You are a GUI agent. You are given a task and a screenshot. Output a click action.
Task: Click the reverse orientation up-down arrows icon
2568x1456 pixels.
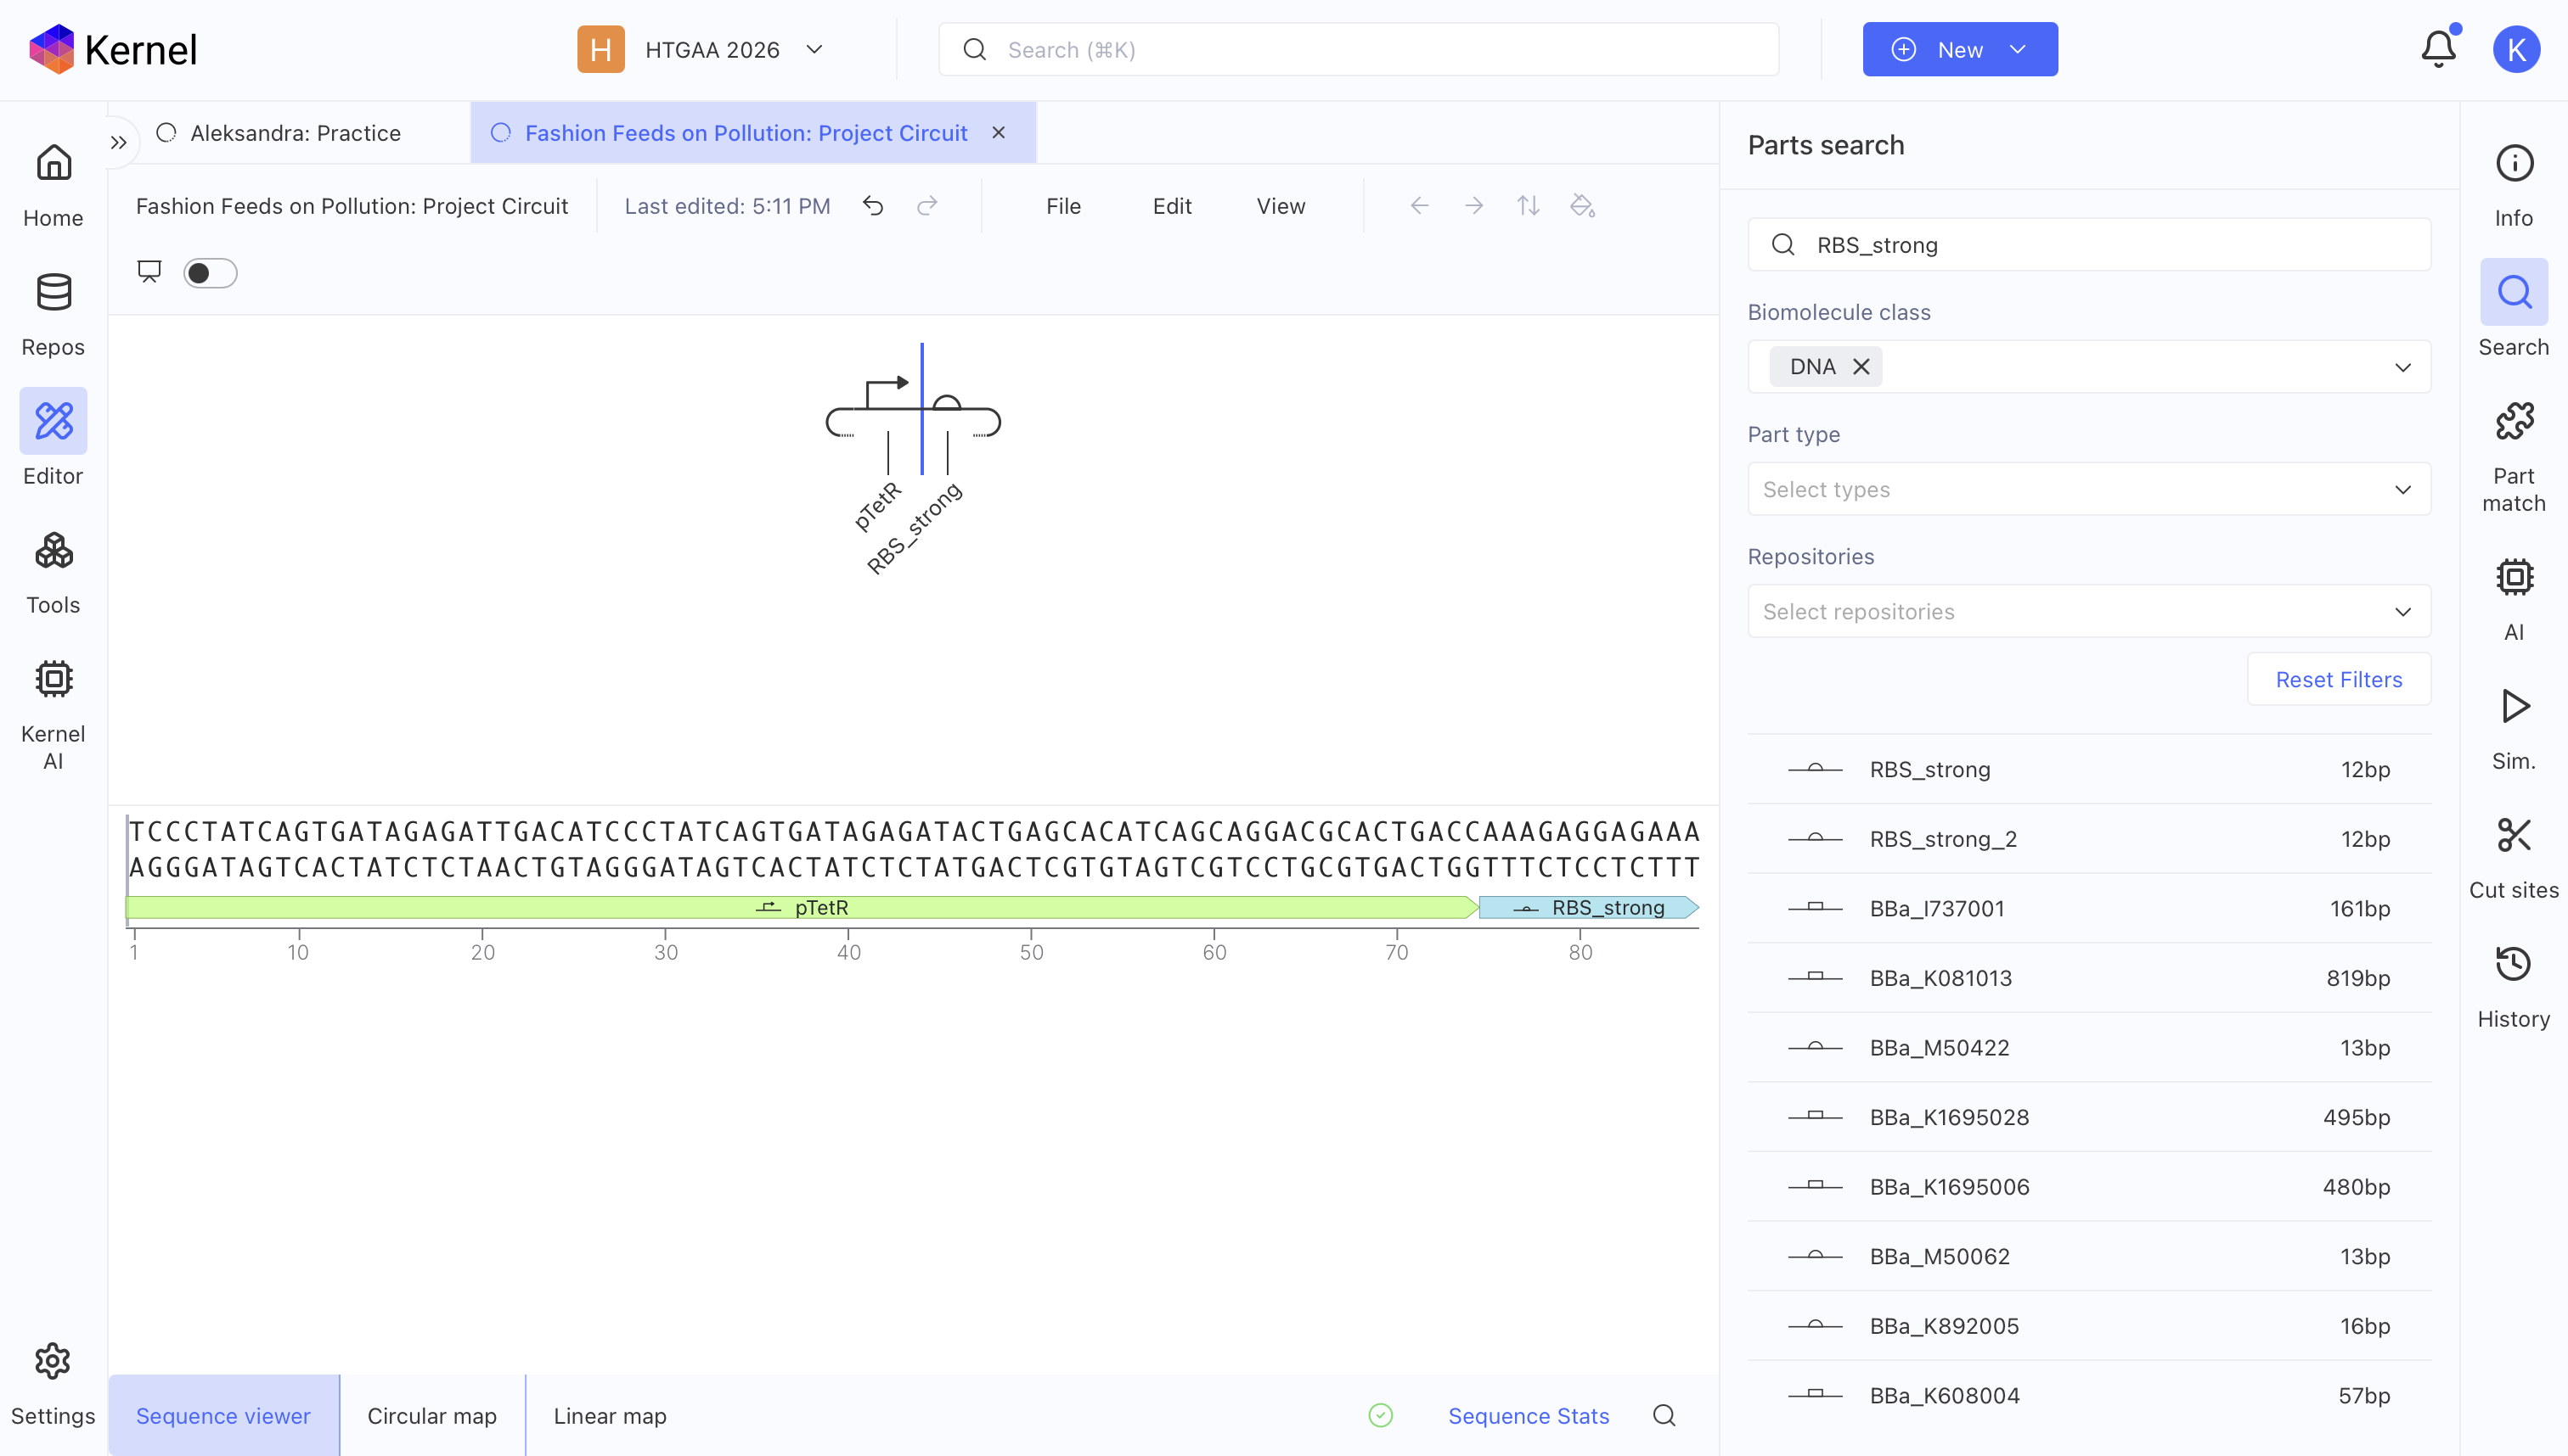click(1527, 206)
